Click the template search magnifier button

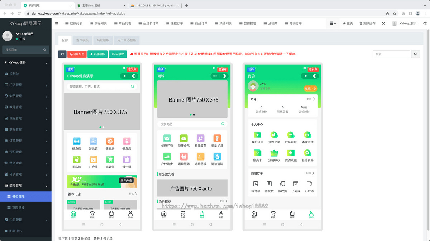[415, 54]
